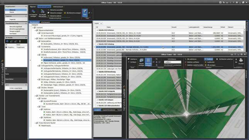Click the delete trash icon in the 3D Modelle toolbar

(20, 41)
